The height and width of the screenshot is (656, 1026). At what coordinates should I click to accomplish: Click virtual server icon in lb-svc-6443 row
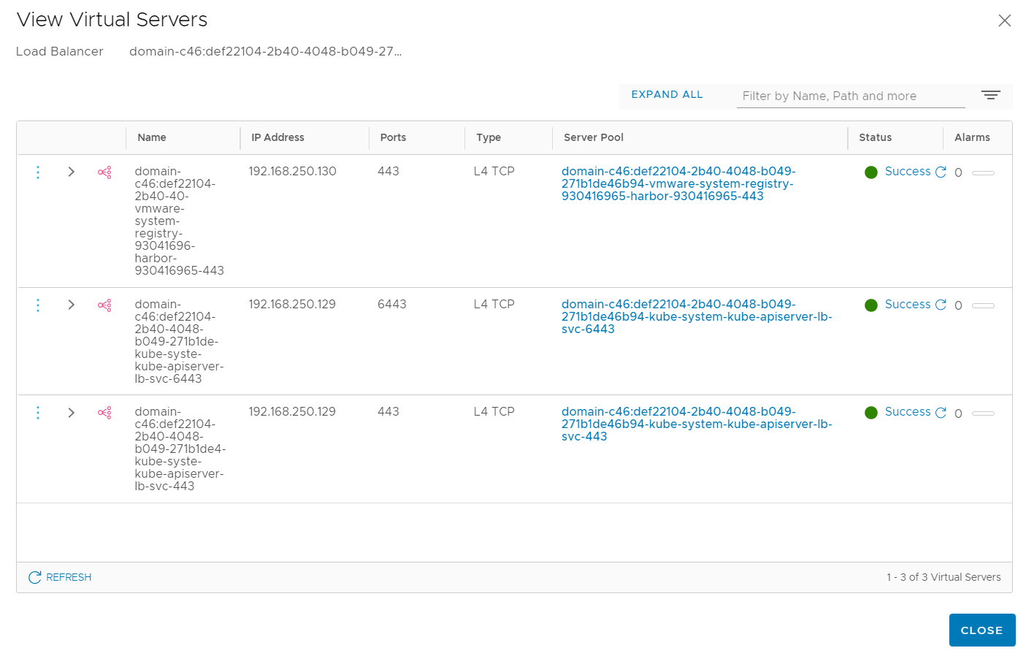tap(104, 305)
